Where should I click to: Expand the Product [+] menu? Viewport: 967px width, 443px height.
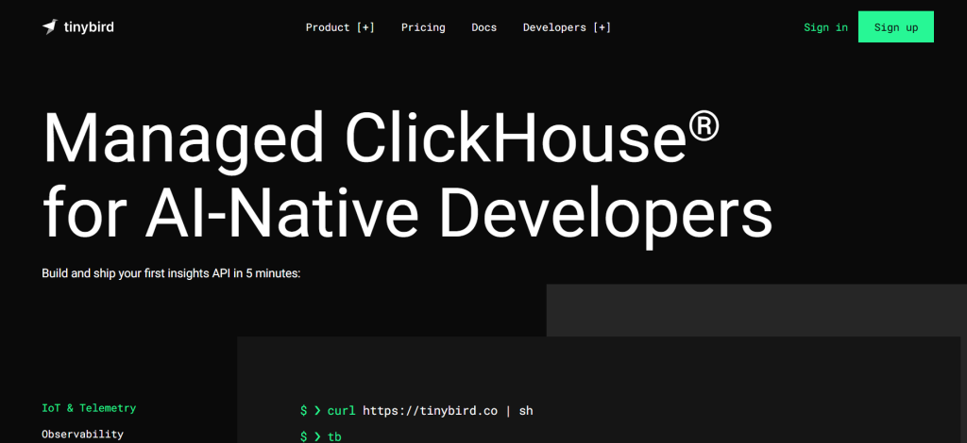click(340, 27)
